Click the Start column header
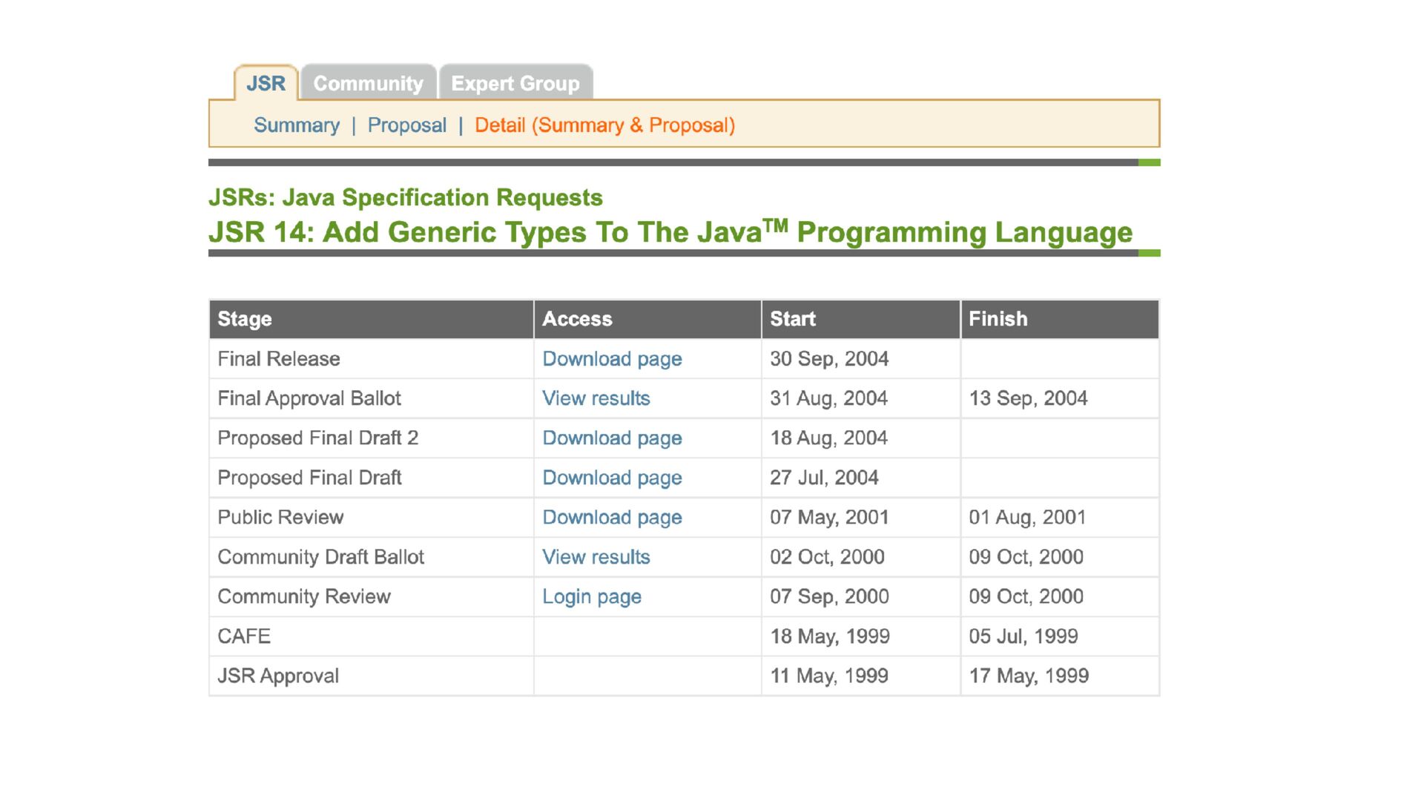The width and height of the screenshot is (1424, 801). (792, 319)
